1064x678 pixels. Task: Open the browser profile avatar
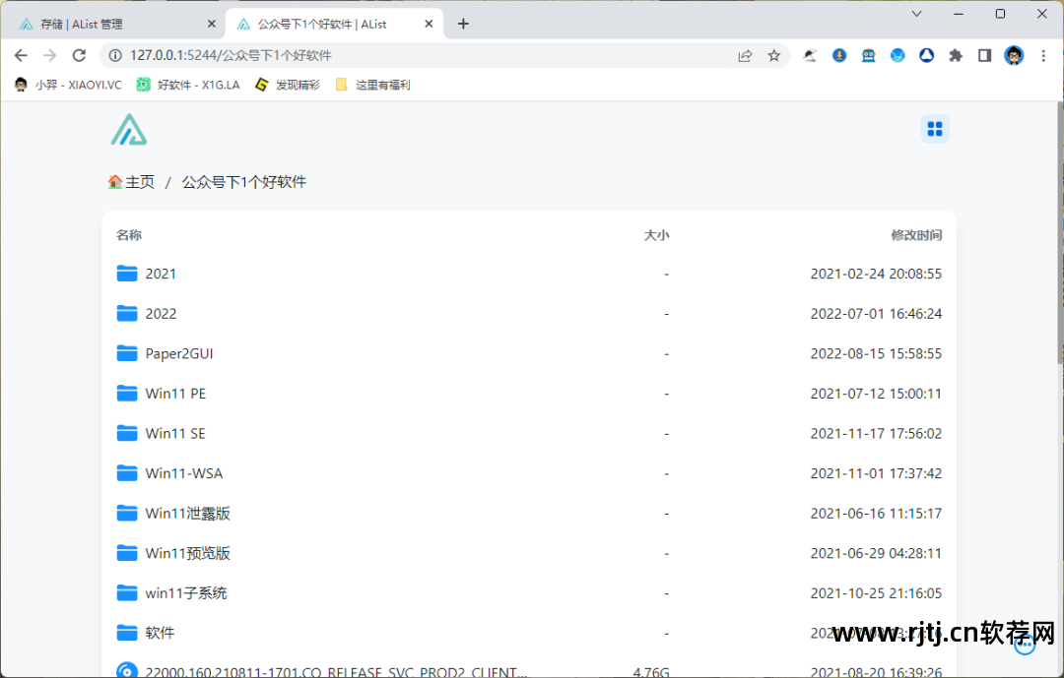coord(1014,56)
